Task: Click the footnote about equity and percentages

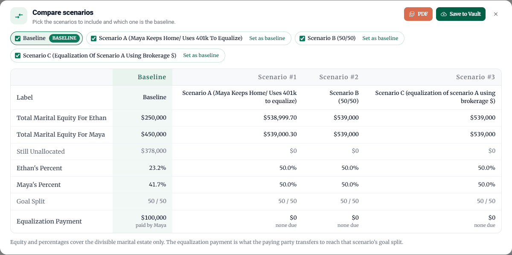Action: [x=207, y=242]
